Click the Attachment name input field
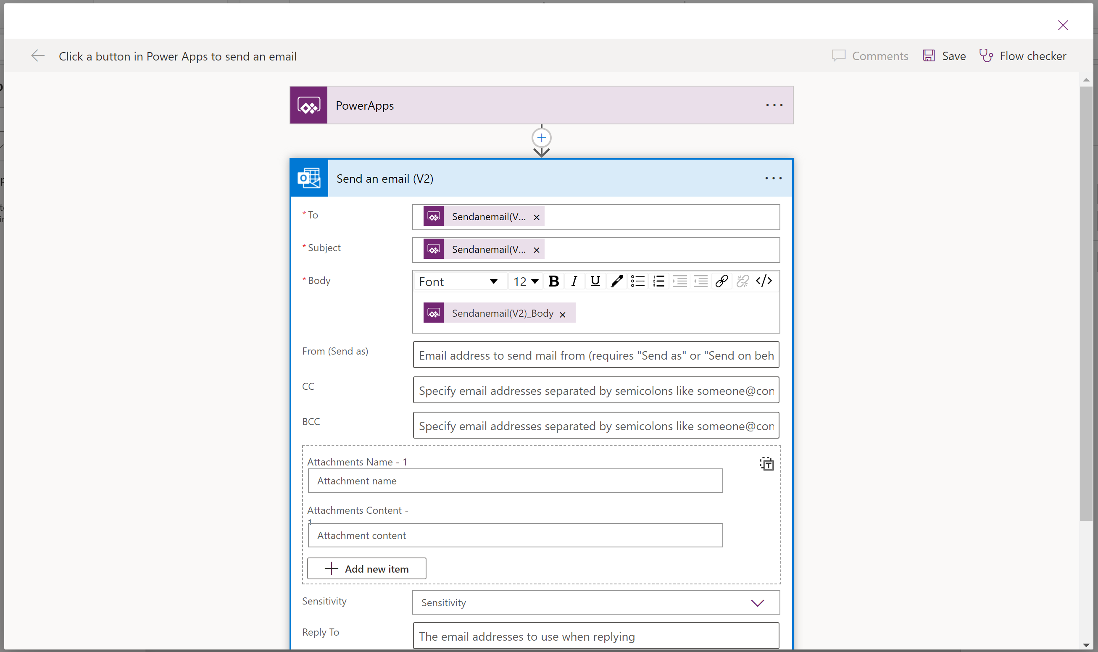Image resolution: width=1098 pixels, height=652 pixels. pyautogui.click(x=514, y=480)
